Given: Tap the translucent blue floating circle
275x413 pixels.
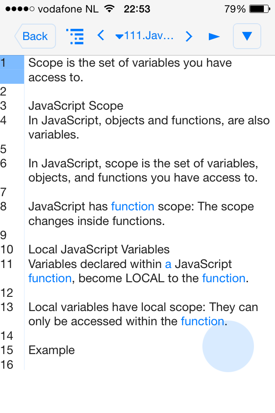Looking at the screenshot, I should click(x=228, y=346).
